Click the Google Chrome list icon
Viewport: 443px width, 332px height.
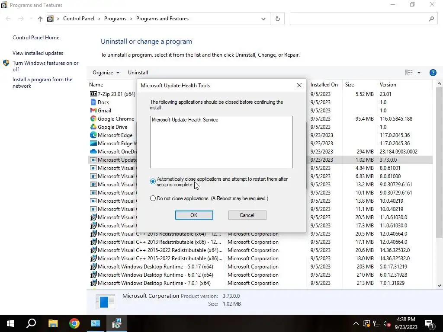93,118
